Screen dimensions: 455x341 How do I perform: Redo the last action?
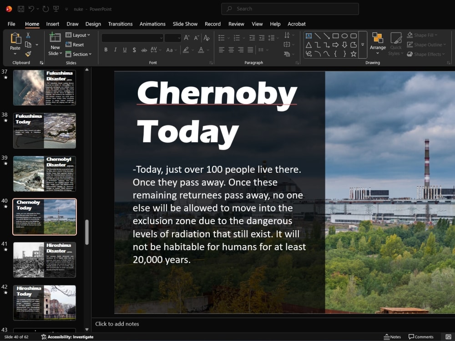click(x=45, y=9)
